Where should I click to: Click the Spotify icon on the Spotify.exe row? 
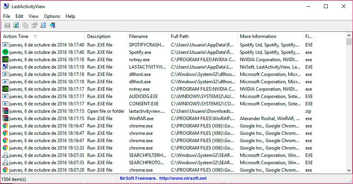[5, 52]
